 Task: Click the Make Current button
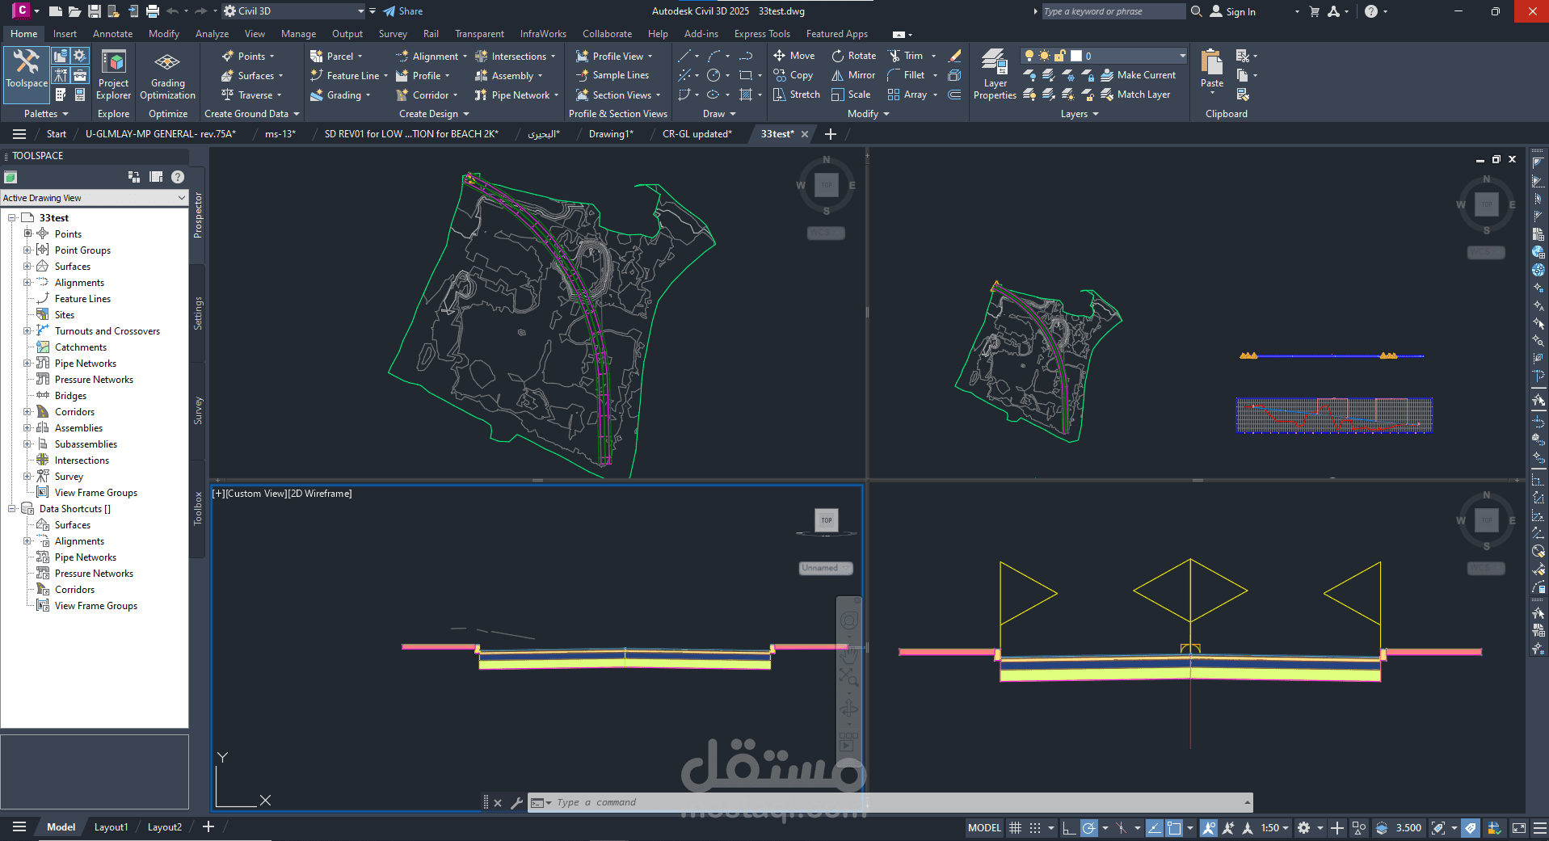[x=1138, y=75]
